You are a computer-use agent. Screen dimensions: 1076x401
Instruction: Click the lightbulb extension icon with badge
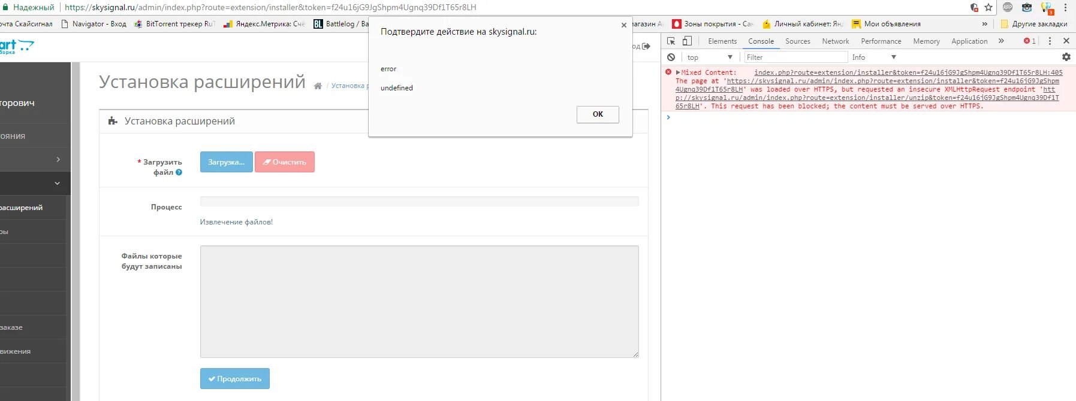point(1047,8)
